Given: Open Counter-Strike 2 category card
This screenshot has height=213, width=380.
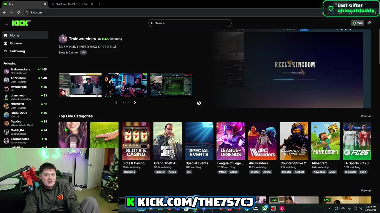Looking at the screenshot, I should tap(294, 141).
